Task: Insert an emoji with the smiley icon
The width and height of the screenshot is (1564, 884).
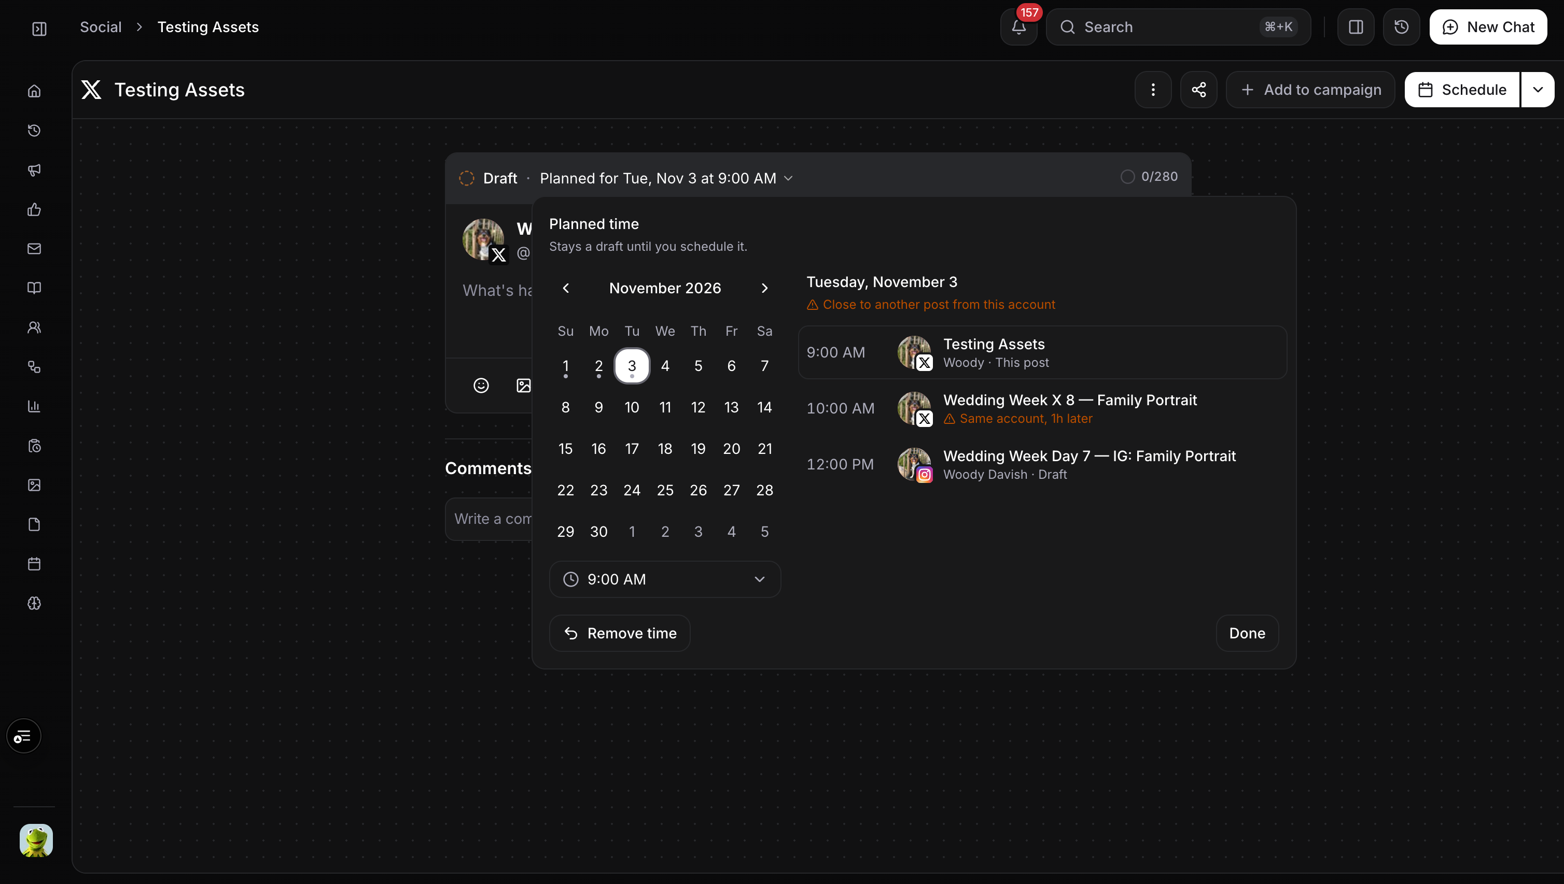Action: [x=481, y=386]
